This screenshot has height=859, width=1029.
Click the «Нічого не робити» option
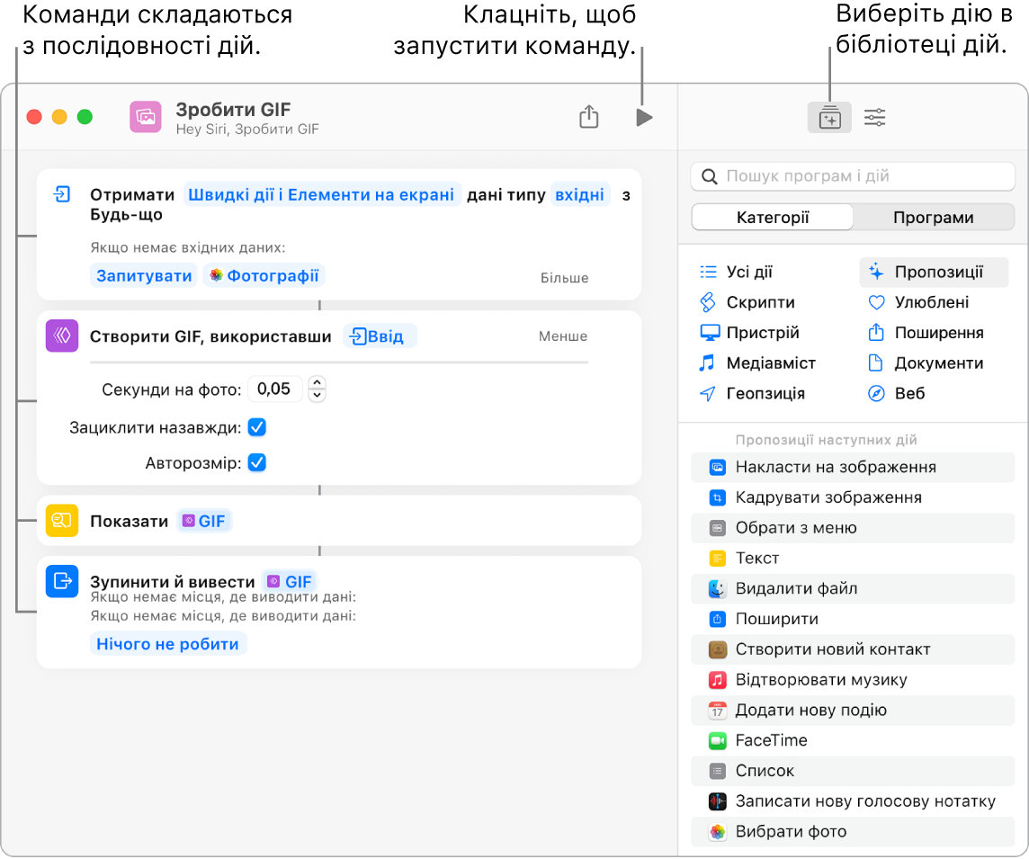point(167,642)
